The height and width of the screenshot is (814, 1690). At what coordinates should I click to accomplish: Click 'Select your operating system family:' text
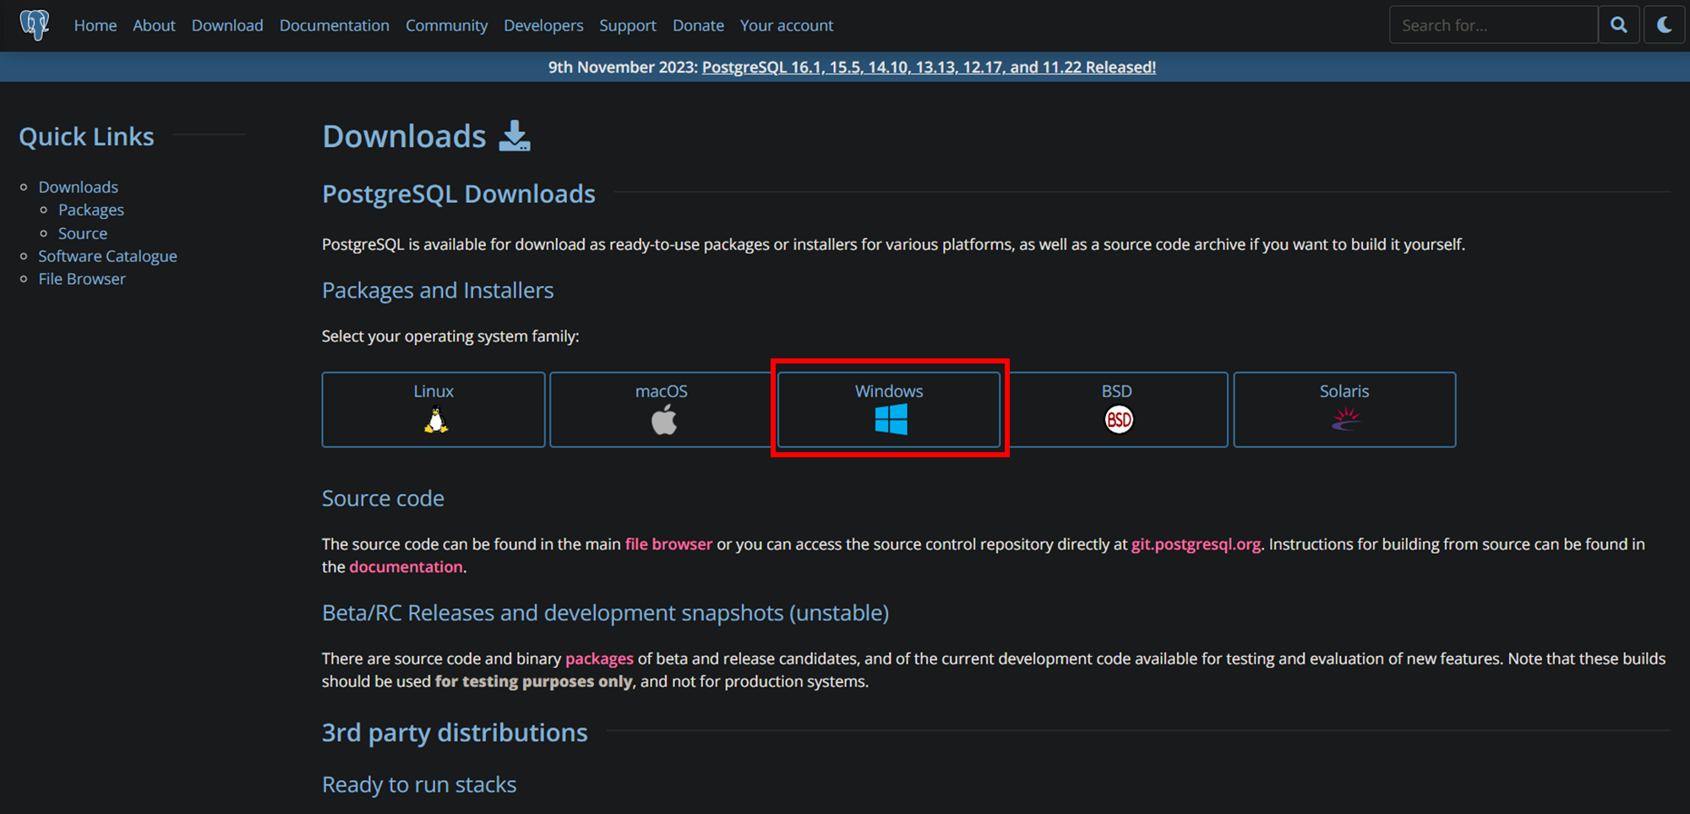450,336
